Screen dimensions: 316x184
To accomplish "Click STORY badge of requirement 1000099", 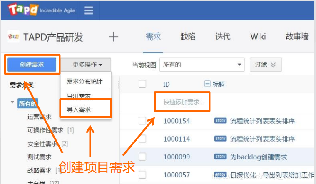I will pyautogui.click(x=220, y=157).
